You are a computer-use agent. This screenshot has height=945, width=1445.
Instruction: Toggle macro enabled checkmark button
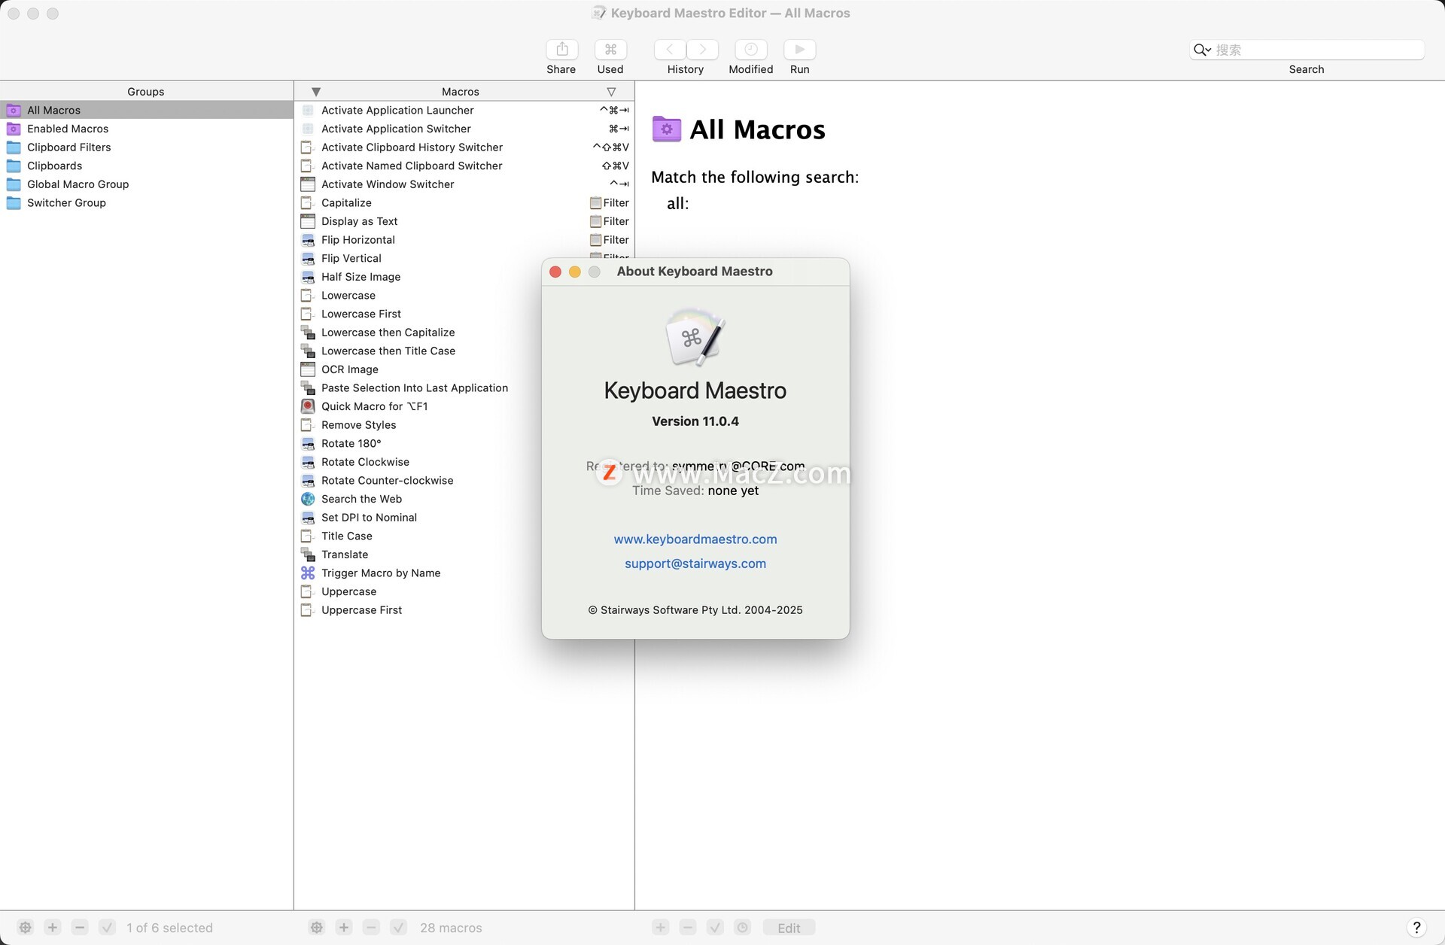pyautogui.click(x=399, y=928)
